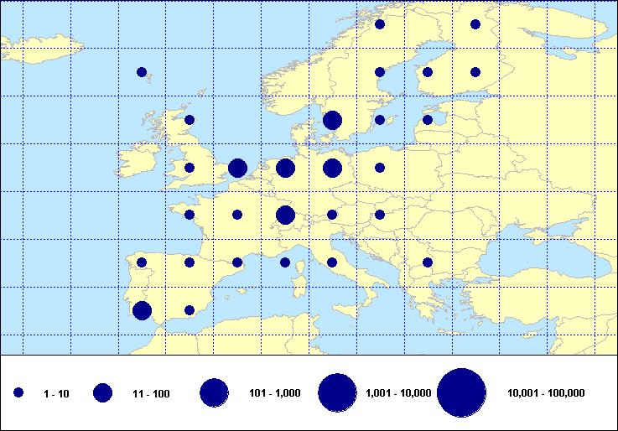
Task: Select the small dot over Scotland
Action: click(x=190, y=120)
